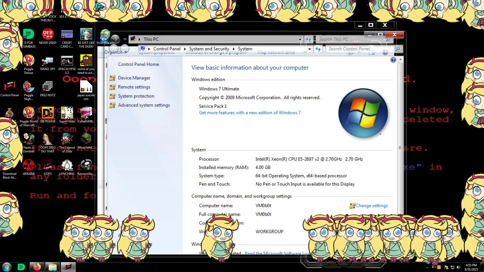Click Change settings for computer name
Viewport: 484px width, 272px height.
371,206
